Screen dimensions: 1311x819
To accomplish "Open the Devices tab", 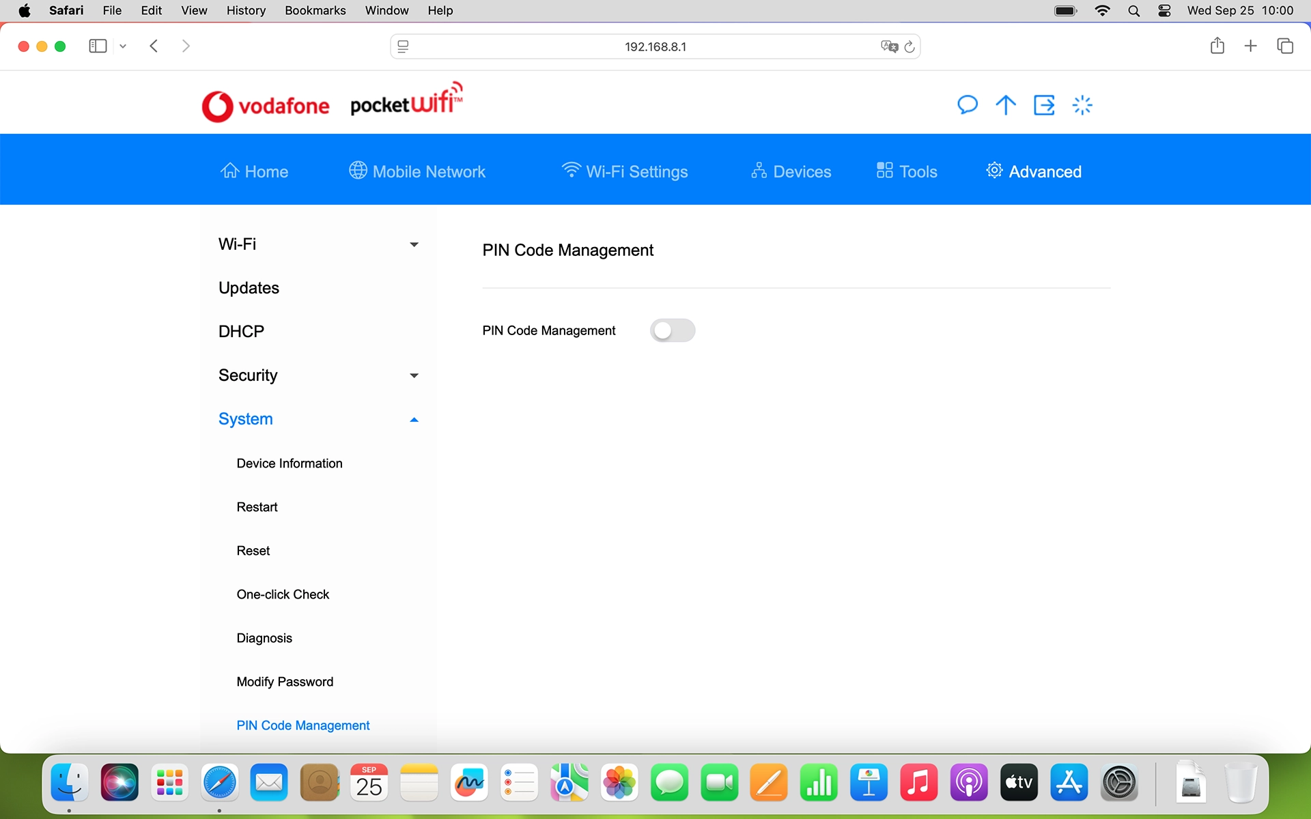I will tap(791, 171).
